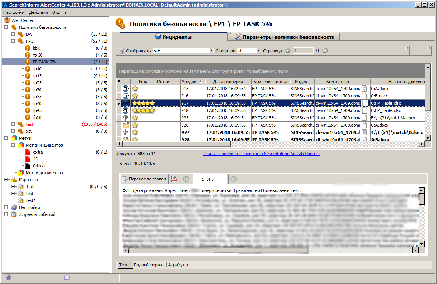Expand the DPI policy node
This screenshot has height=284, width=437.
[13, 34]
